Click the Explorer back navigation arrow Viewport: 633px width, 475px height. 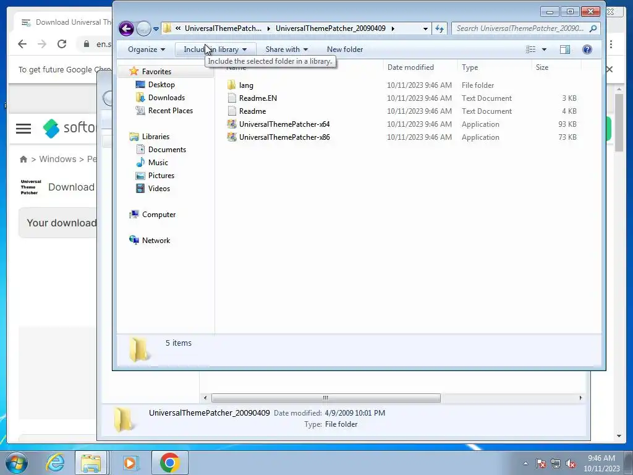tap(126, 28)
